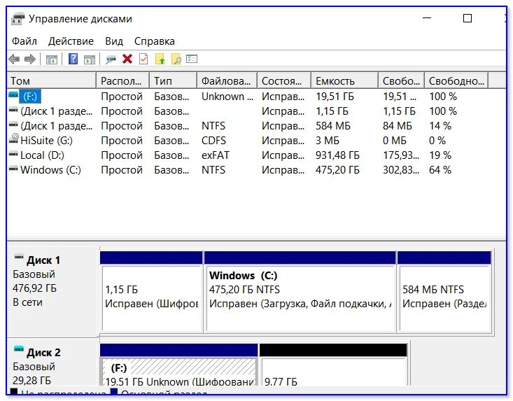Click the 29,28 ГБ size text under Диск 2
This screenshot has height=401, width=513.
[31, 381]
